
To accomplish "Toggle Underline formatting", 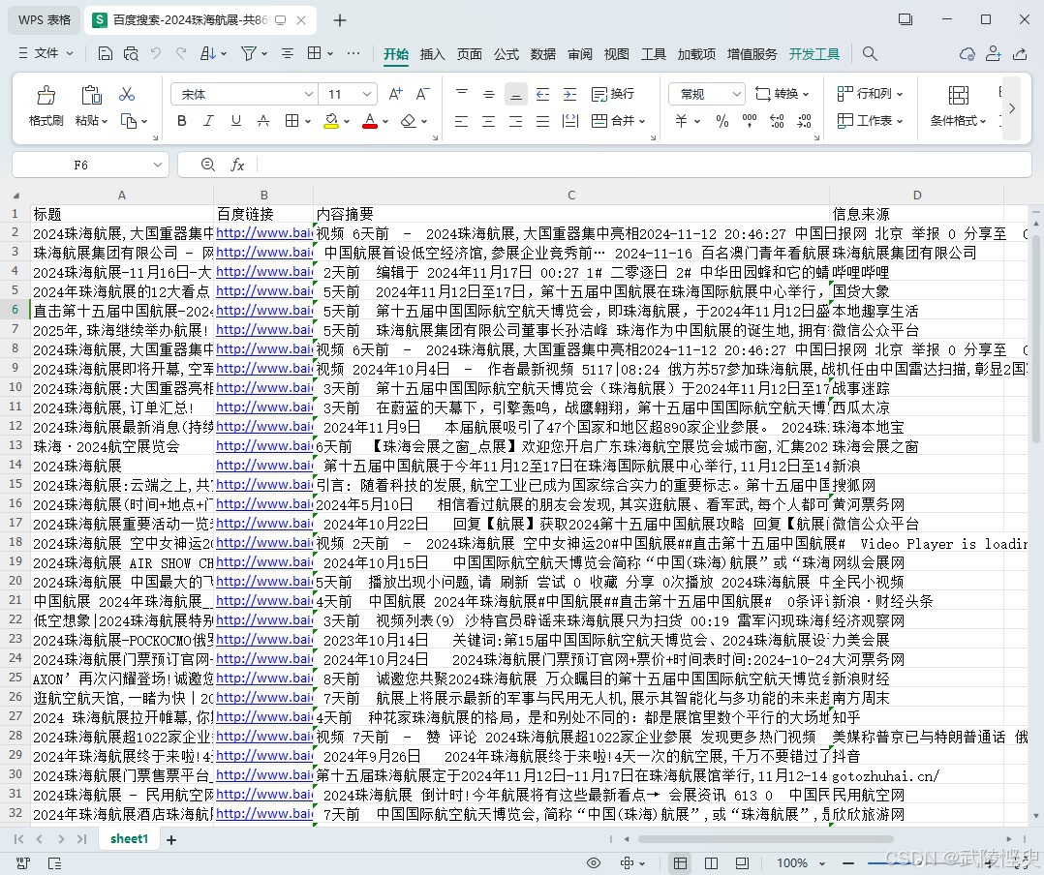I will 235,120.
